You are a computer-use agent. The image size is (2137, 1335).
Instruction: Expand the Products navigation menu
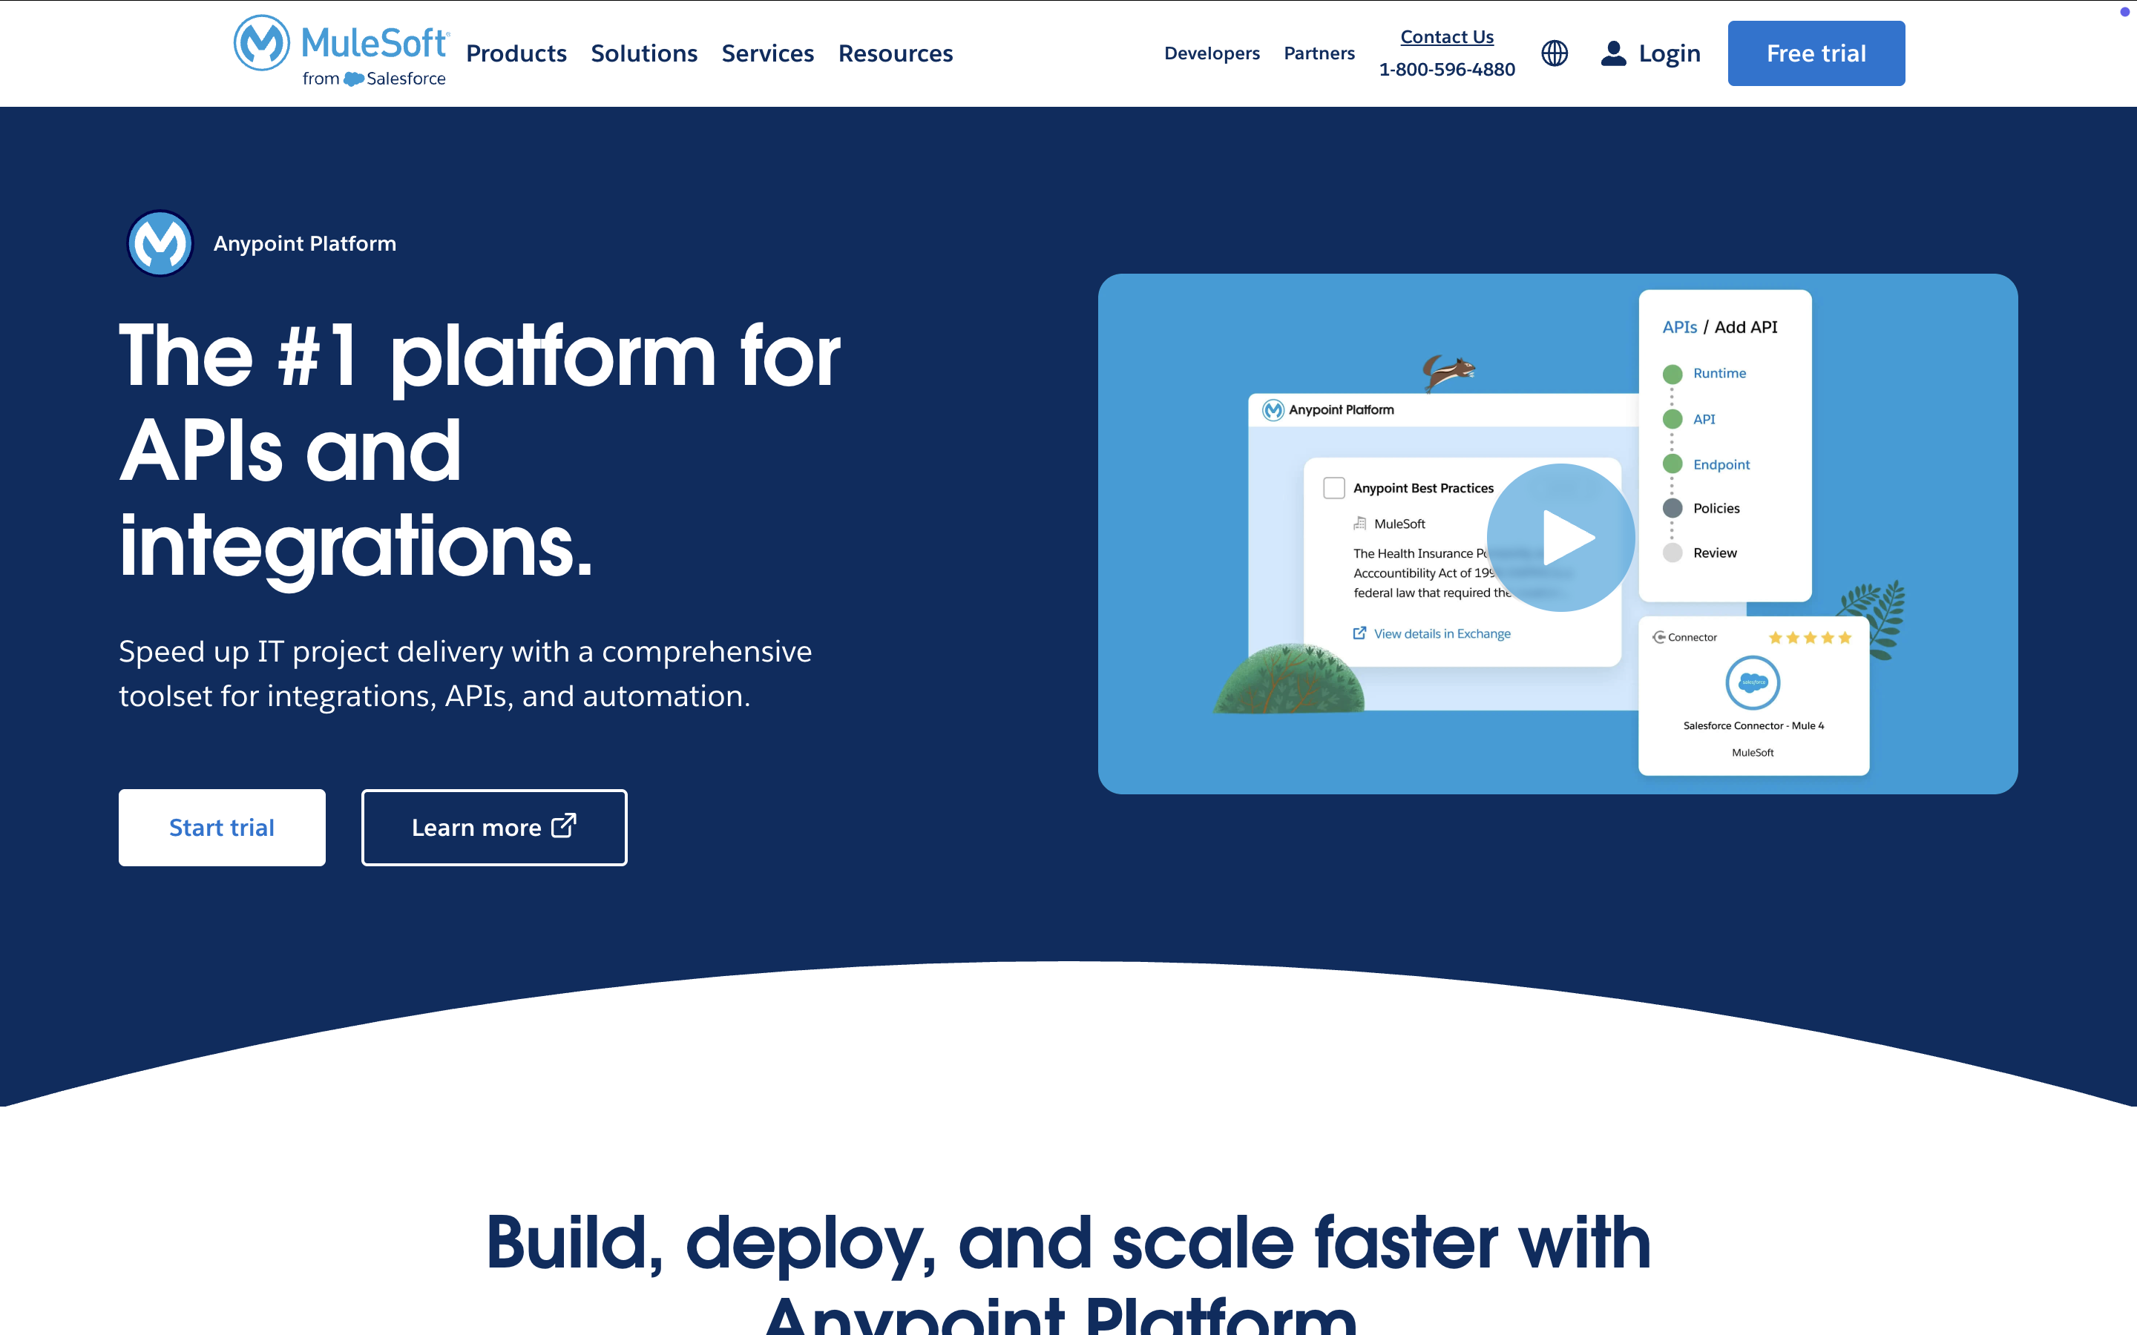pos(516,53)
